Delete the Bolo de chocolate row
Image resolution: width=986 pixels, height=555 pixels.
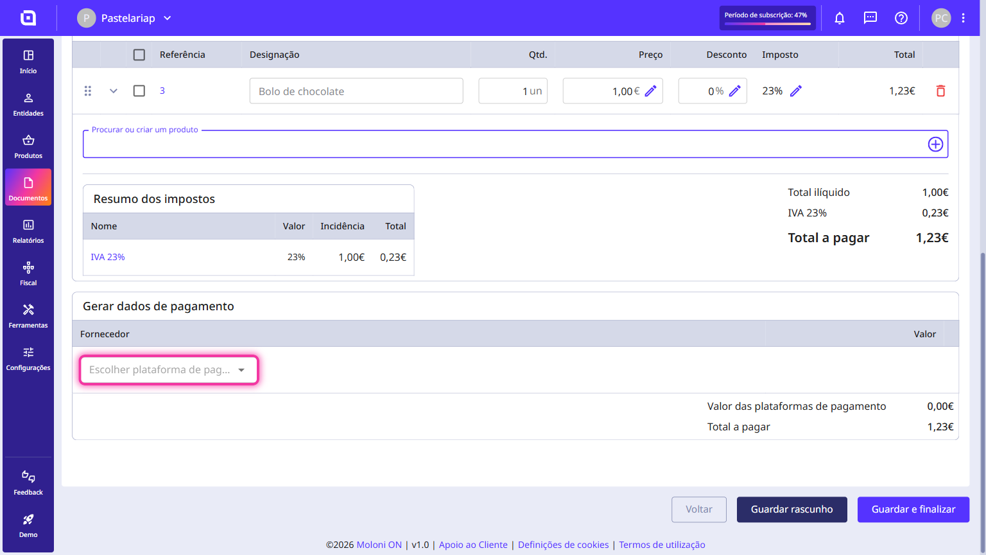(x=940, y=91)
